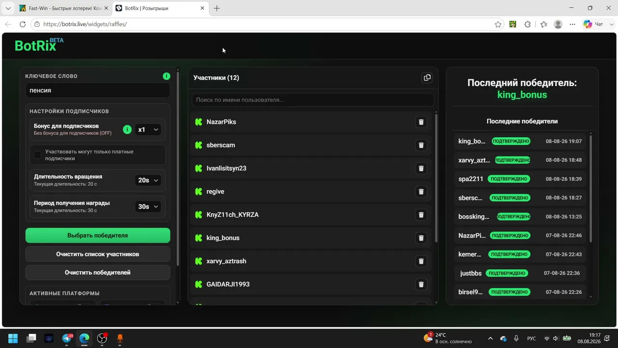
Task: Open the weather widget in the taskbar
Action: (x=447, y=338)
